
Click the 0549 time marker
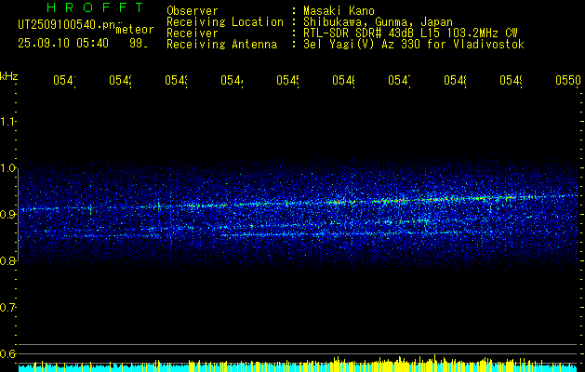(x=512, y=80)
